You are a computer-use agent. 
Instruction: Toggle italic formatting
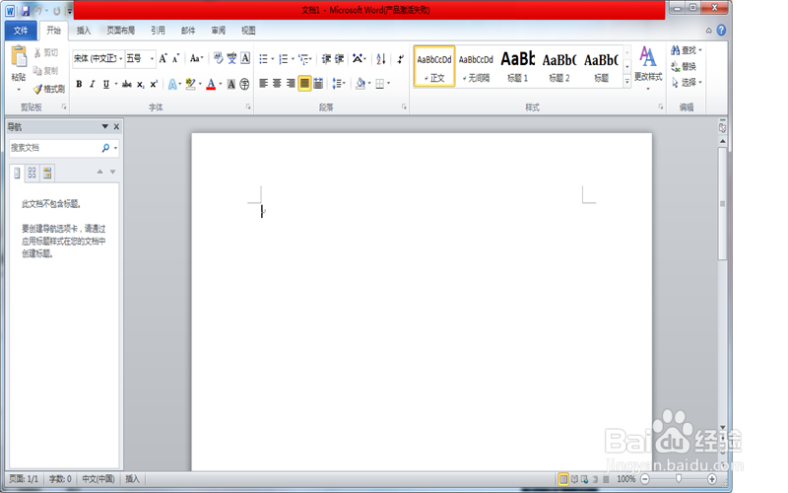[x=92, y=84]
